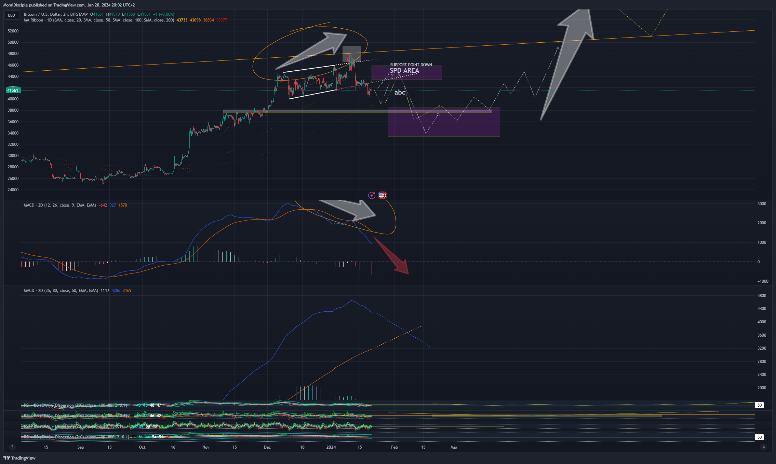
Task: Toggle the A auto-scale button
Action: click(764, 447)
